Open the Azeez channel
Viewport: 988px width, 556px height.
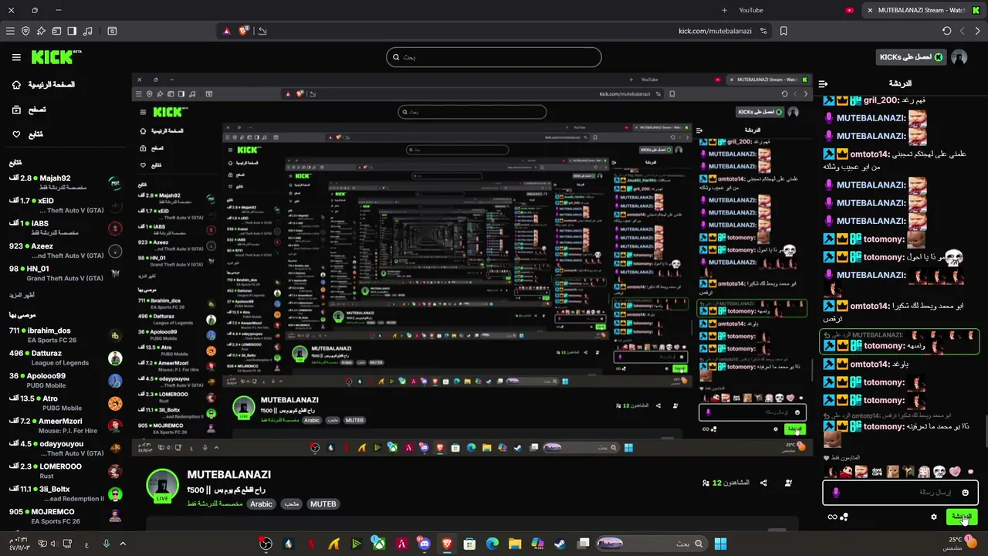[65, 250]
